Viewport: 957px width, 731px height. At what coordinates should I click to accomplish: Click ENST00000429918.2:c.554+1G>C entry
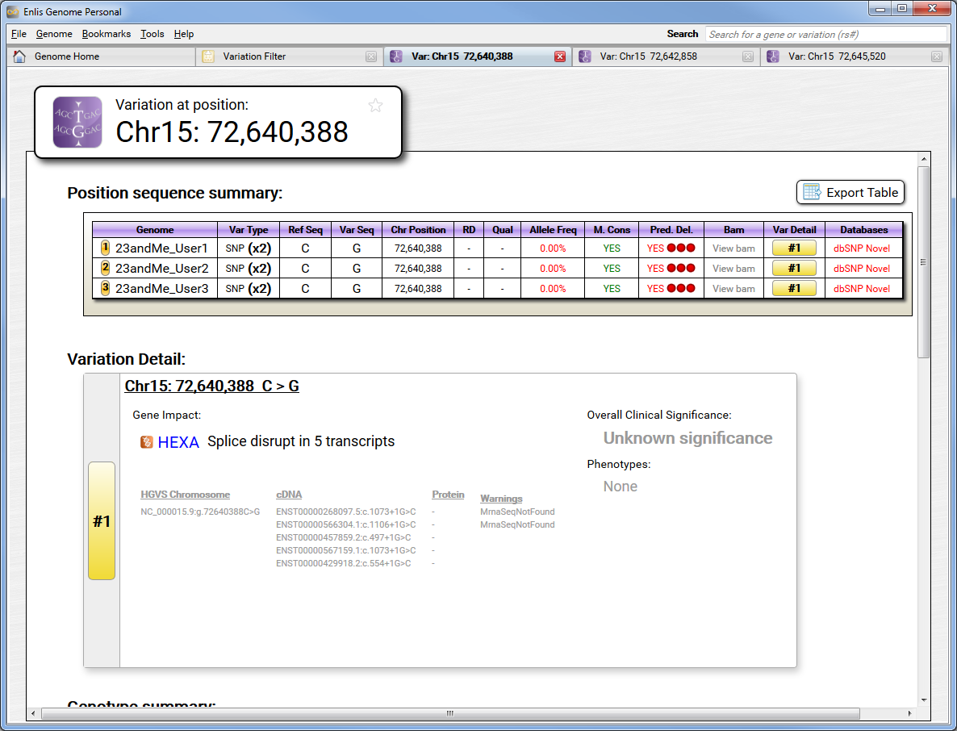(344, 563)
